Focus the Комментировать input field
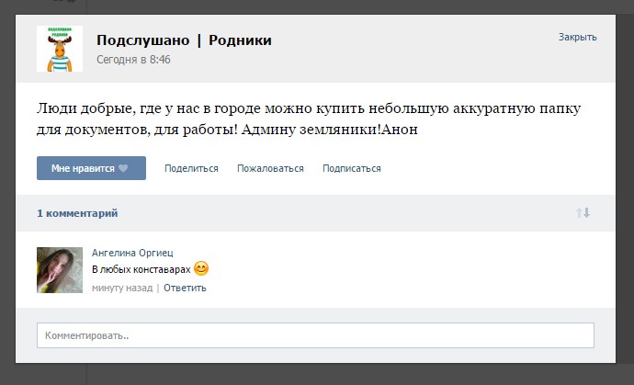634x385 pixels. [x=315, y=335]
